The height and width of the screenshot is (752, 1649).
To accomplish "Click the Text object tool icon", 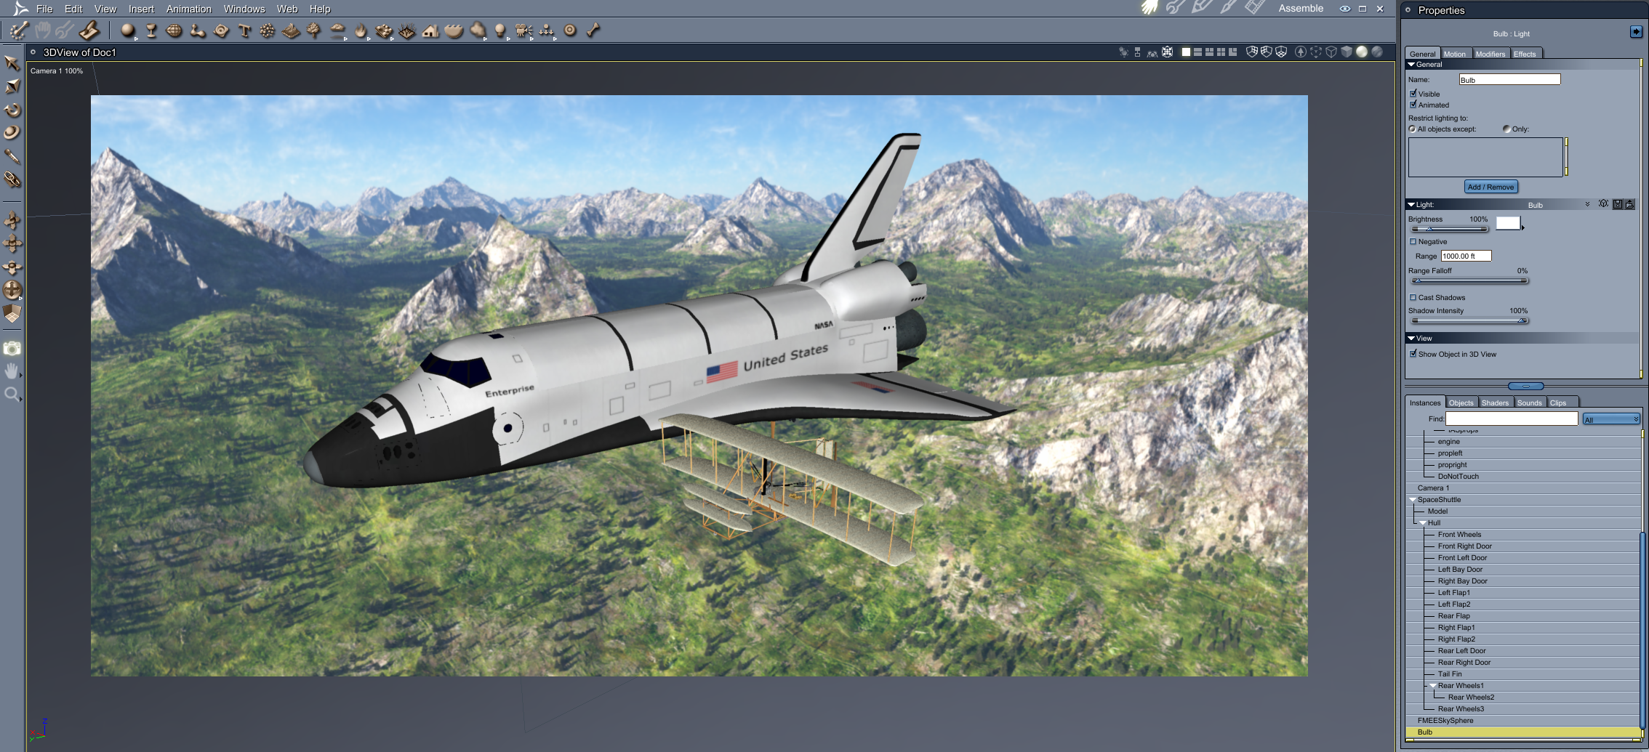I will [244, 31].
